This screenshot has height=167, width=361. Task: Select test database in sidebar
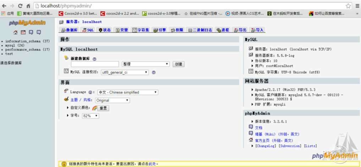click(9, 54)
